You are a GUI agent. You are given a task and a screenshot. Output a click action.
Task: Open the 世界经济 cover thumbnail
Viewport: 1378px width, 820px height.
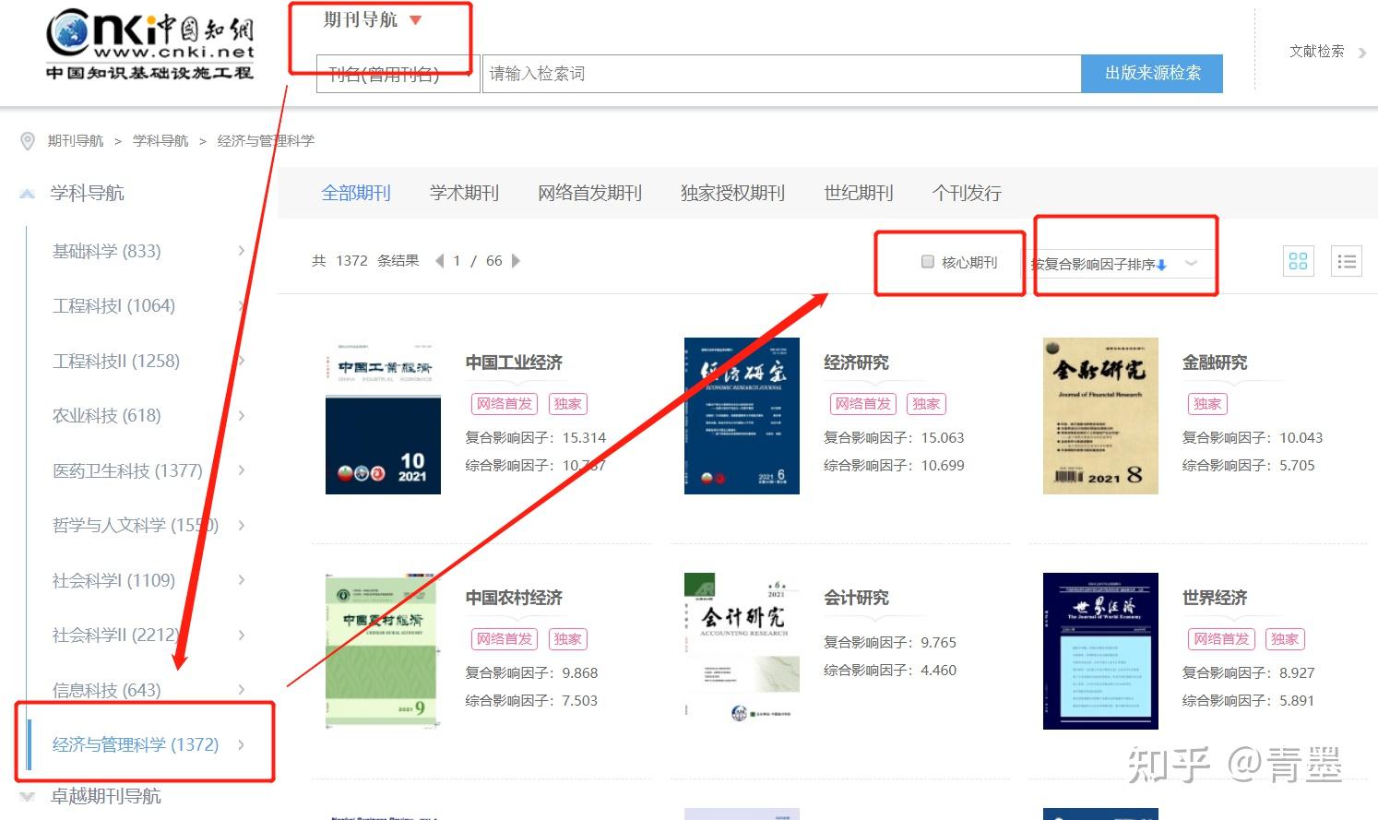click(1100, 651)
